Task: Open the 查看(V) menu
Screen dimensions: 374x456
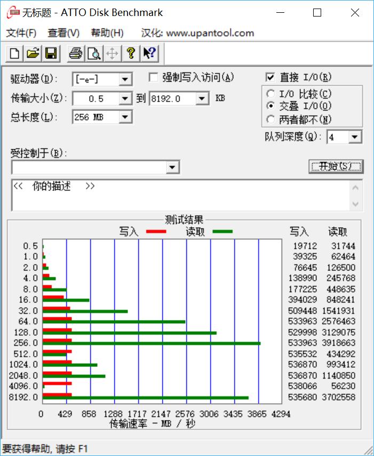Action: coord(63,33)
